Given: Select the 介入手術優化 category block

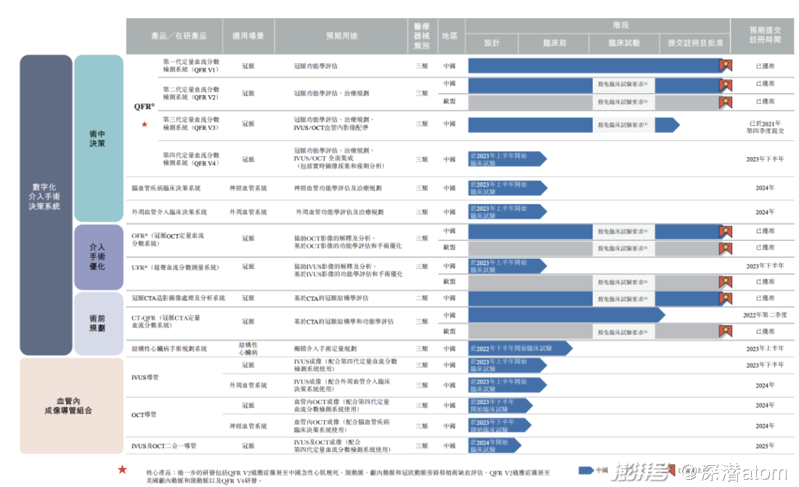Looking at the screenshot, I should click(x=98, y=257).
